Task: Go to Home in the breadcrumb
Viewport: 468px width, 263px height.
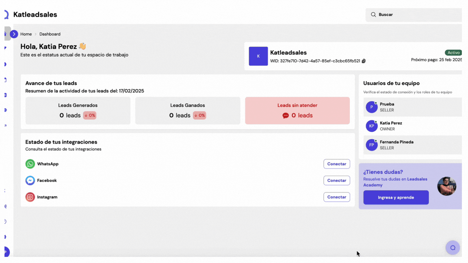Action: 26,34
